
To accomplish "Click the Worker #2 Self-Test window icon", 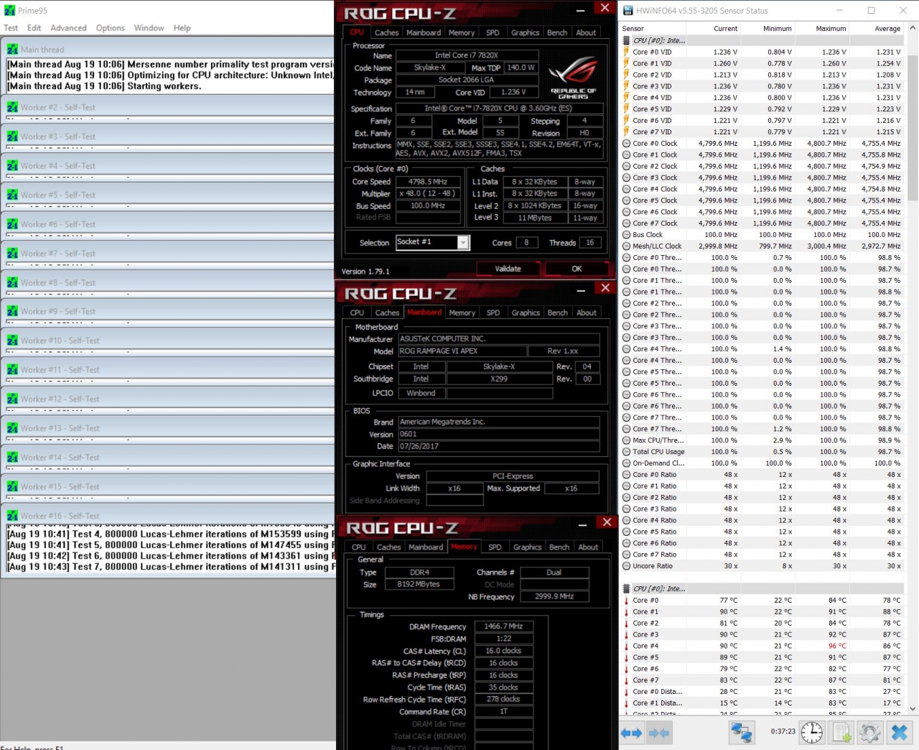I will click(12, 108).
